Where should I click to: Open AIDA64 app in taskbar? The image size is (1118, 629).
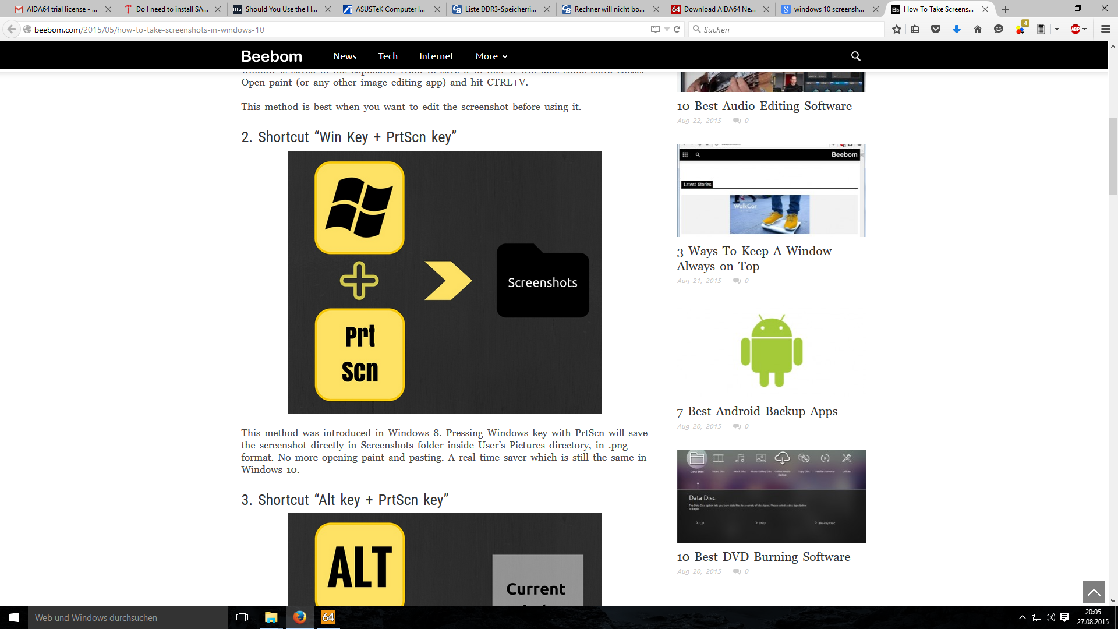tap(328, 617)
